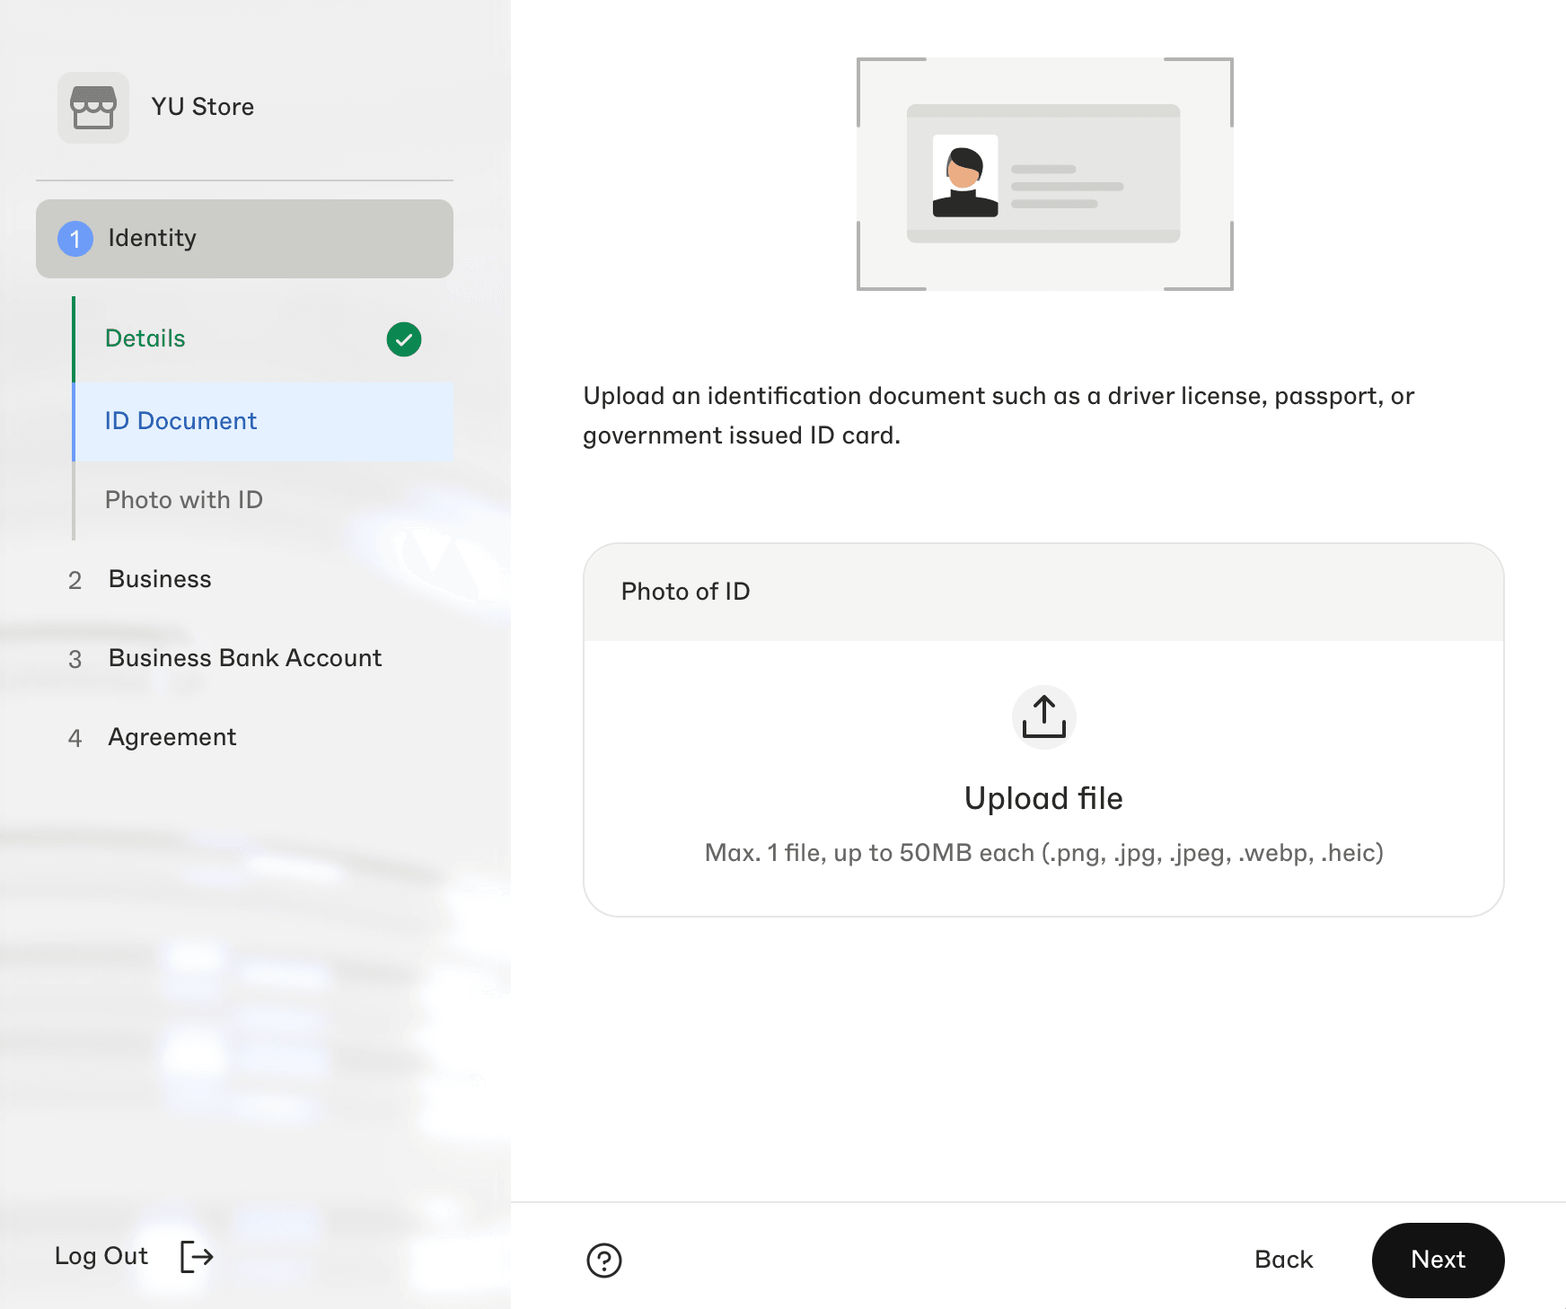The height and width of the screenshot is (1309, 1566).
Task: Click the Log Out link
Action: (x=101, y=1256)
